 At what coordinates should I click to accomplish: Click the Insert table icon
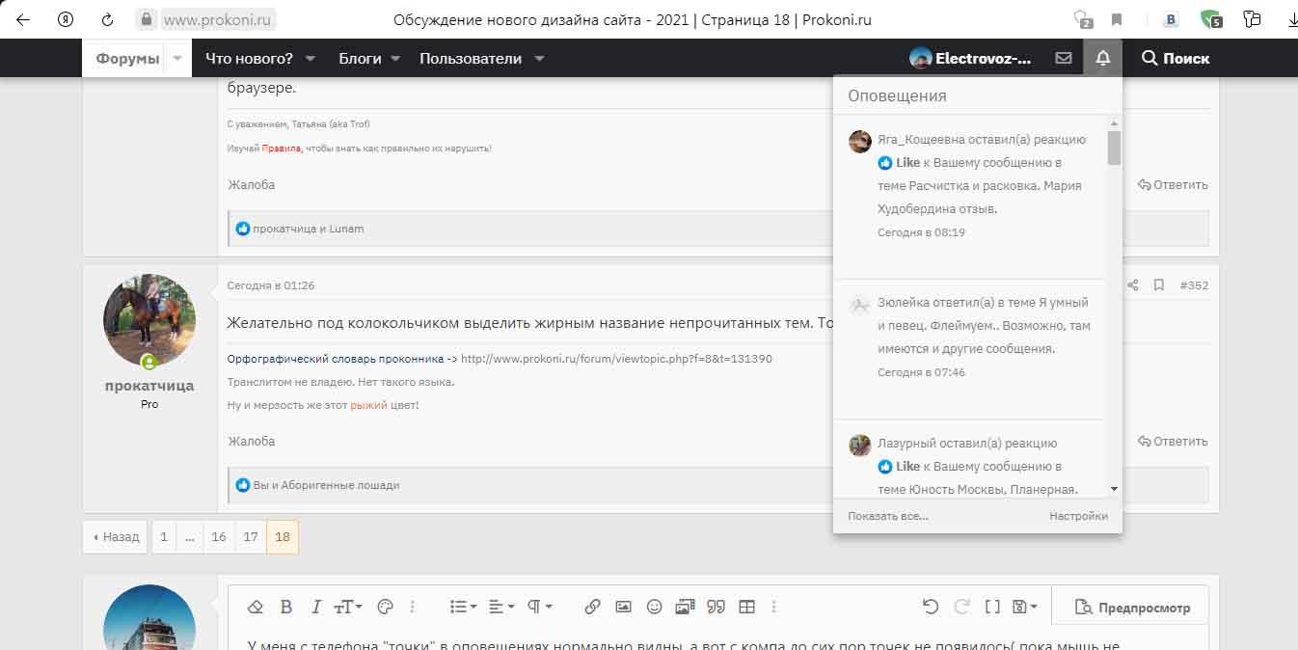pyautogui.click(x=746, y=607)
